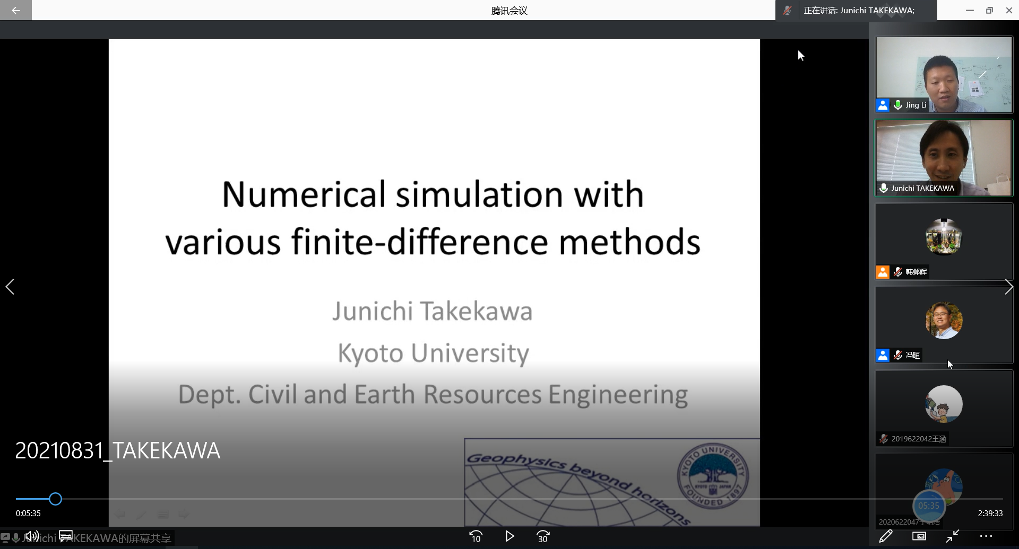Open the pencil edit options

[x=885, y=536]
